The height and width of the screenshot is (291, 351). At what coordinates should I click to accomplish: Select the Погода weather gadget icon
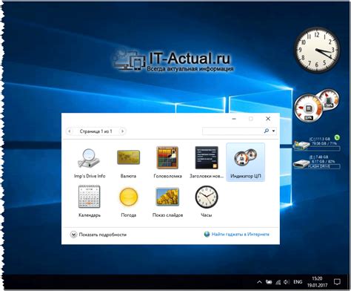[x=128, y=197]
